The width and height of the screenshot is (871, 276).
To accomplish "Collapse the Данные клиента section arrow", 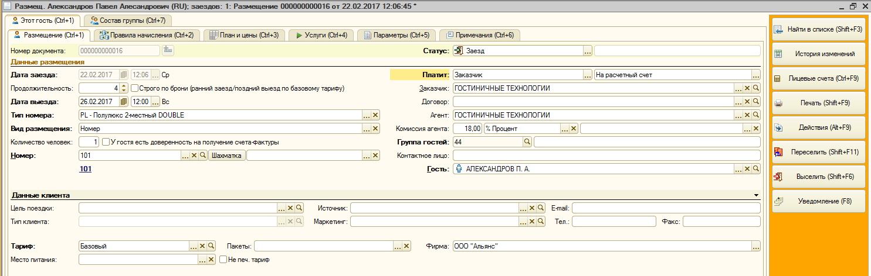I will [757, 195].
